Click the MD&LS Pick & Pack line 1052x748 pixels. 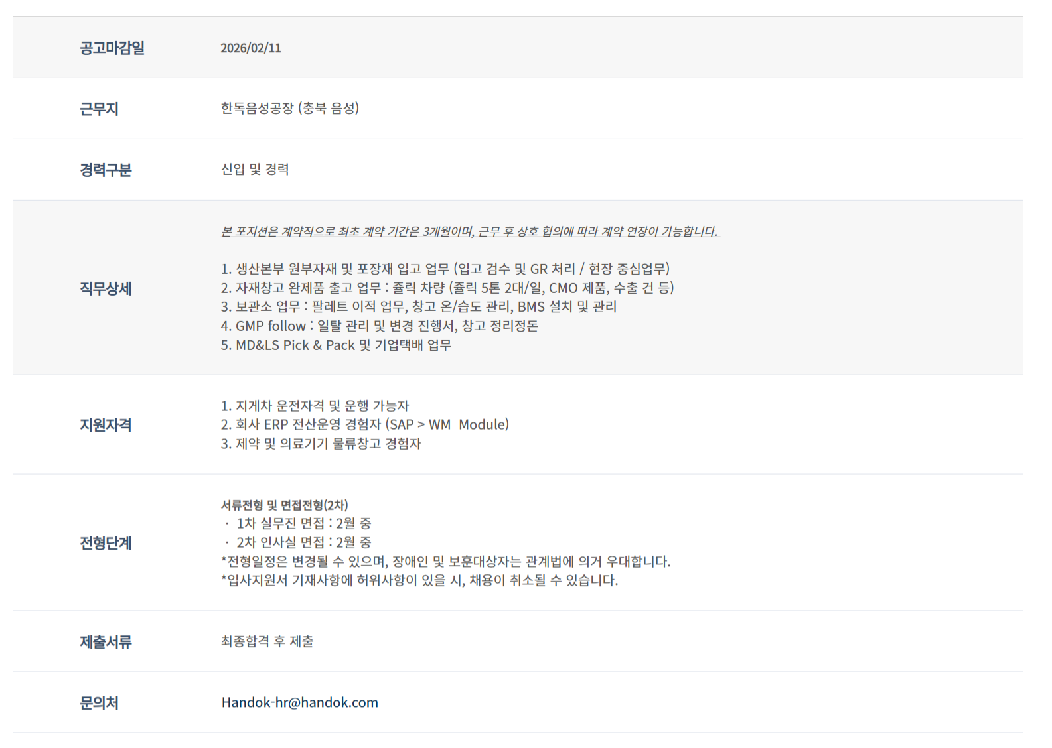(x=336, y=345)
